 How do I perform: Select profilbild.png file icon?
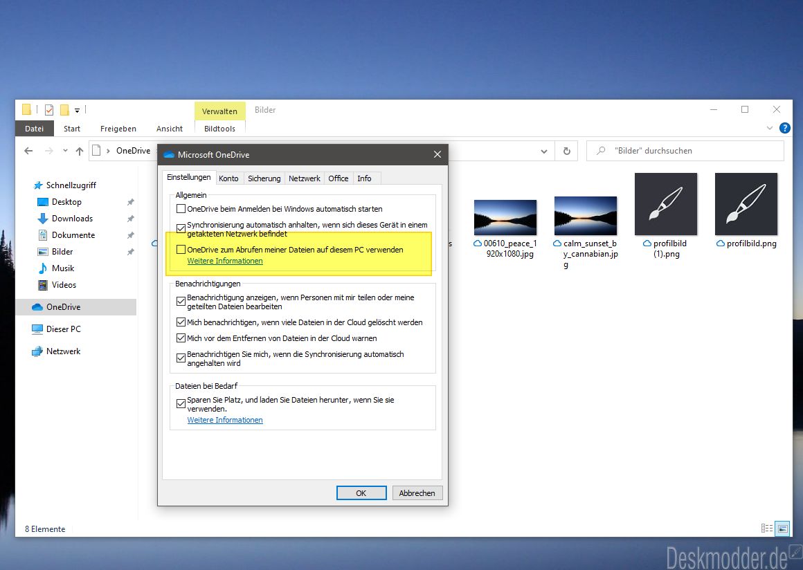click(x=746, y=204)
